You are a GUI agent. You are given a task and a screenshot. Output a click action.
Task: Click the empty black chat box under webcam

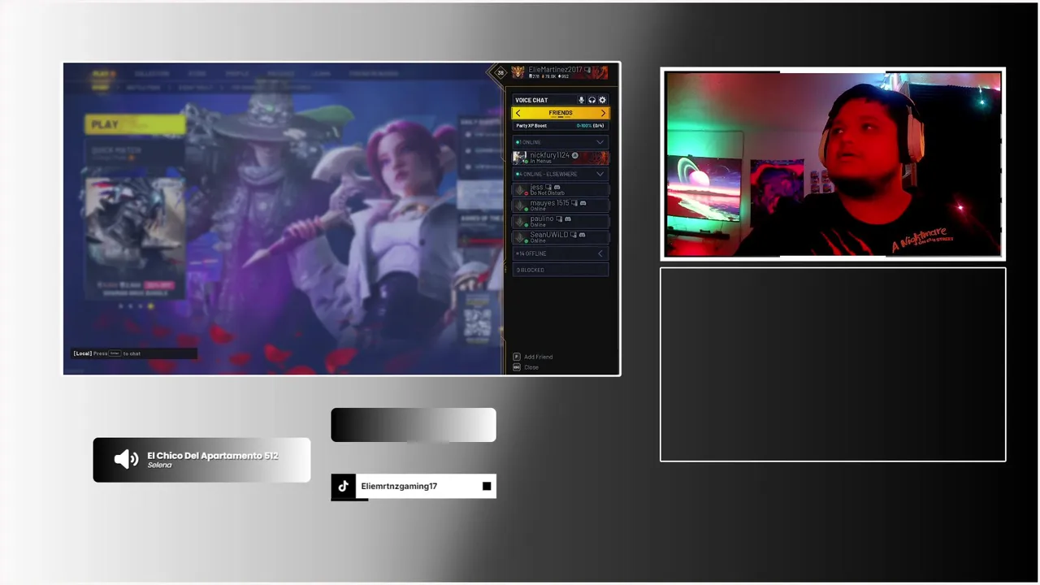(x=833, y=364)
